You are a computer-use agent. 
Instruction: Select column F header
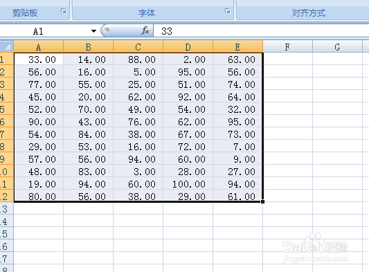click(x=287, y=46)
